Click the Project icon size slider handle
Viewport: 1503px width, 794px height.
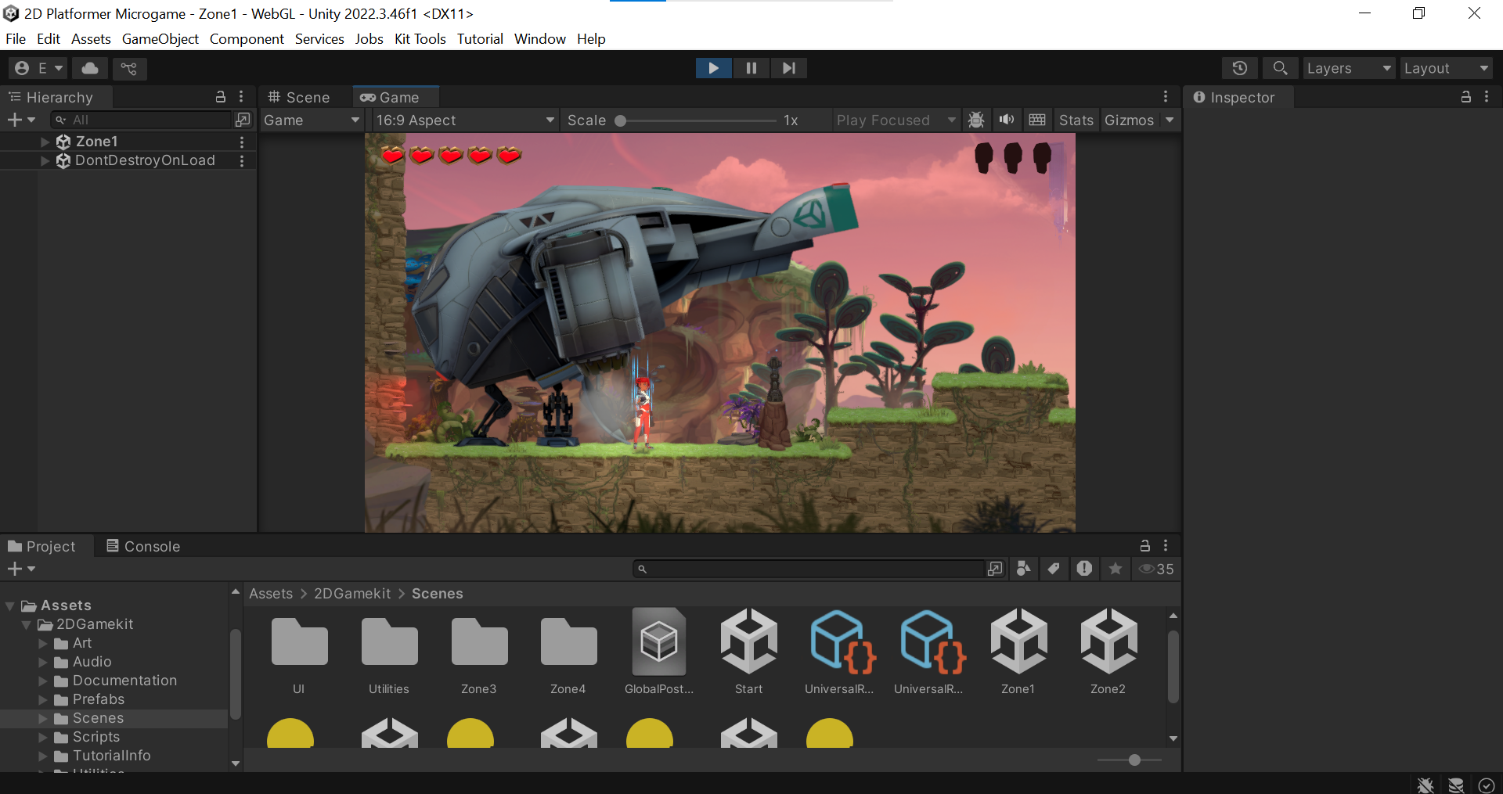[x=1134, y=760]
